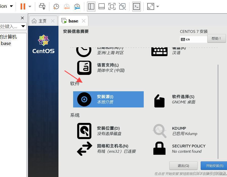This screenshot has width=227, height=177.
Task: Click the 安装信息摘要 title text
Action: (x=76, y=31)
